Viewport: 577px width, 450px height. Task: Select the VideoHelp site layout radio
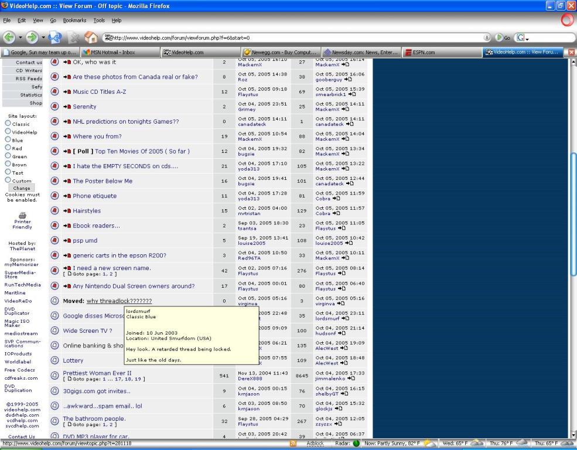(8, 131)
